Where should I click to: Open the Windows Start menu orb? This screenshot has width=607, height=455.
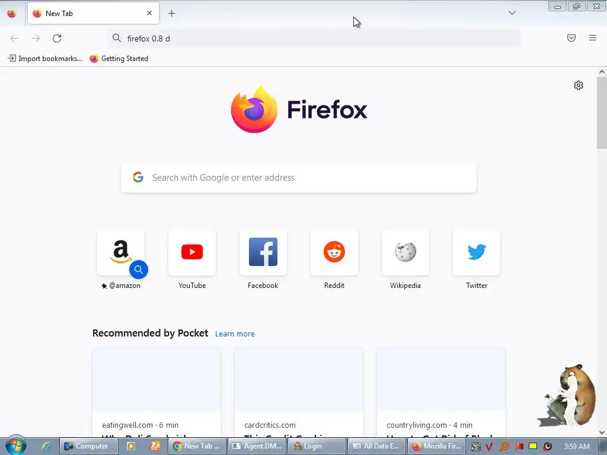(x=15, y=446)
